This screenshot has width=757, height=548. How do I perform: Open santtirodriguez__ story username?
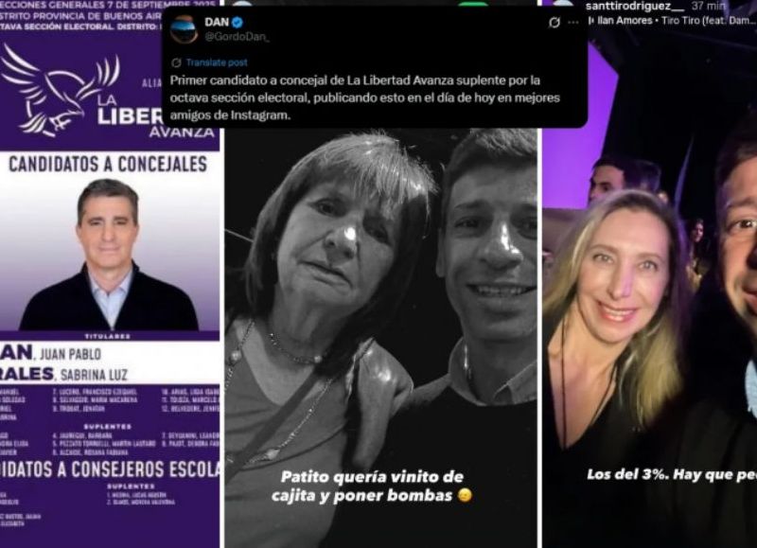pos(634,7)
